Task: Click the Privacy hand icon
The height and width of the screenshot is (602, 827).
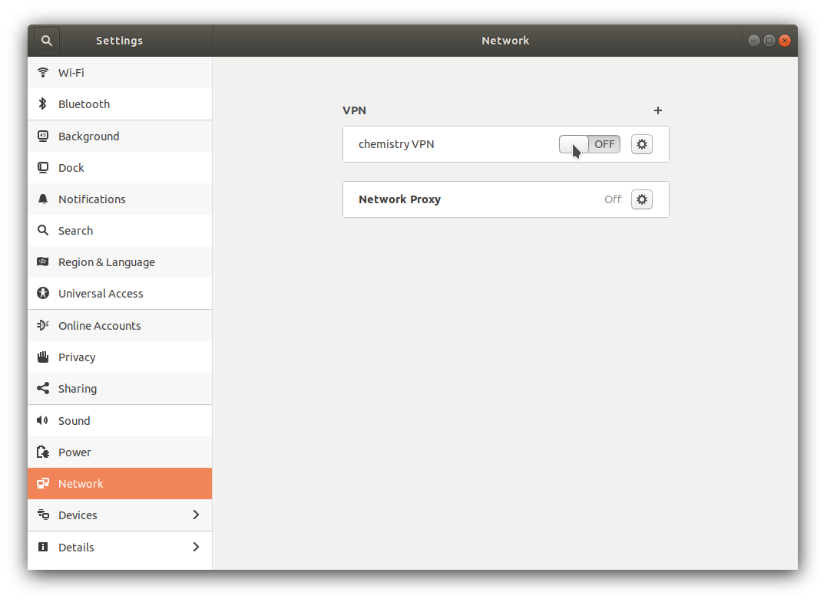Action: click(x=43, y=357)
